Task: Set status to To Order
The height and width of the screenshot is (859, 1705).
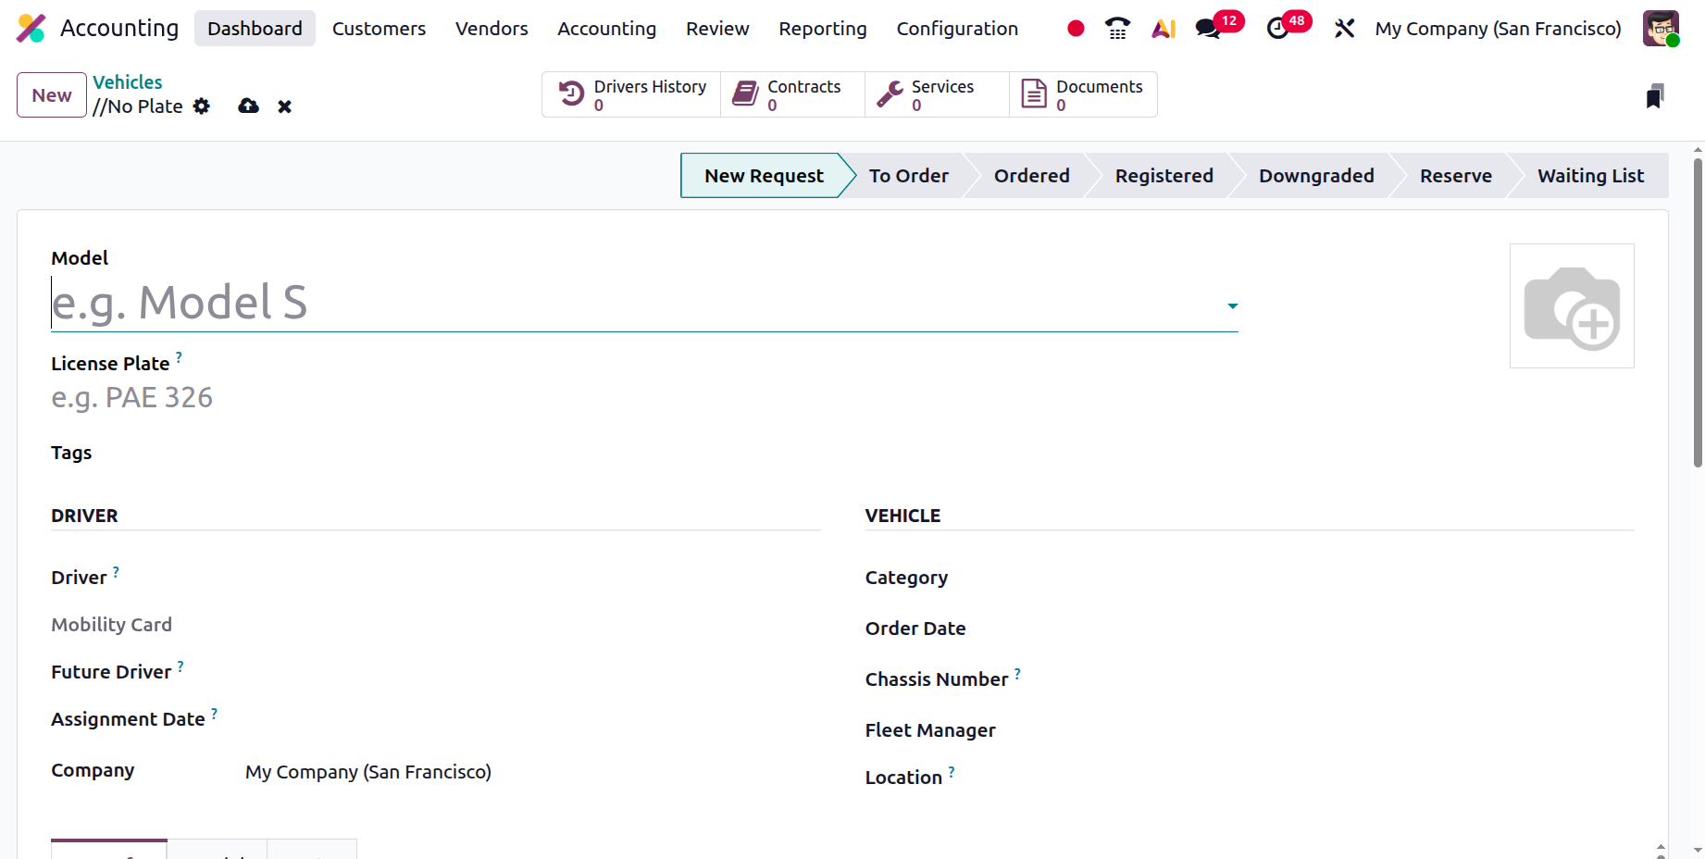Action: coord(908,176)
